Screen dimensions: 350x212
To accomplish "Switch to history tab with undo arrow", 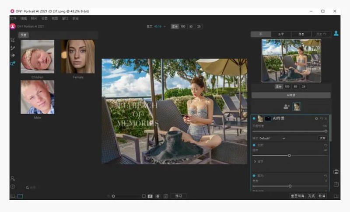I will tap(321, 34).
